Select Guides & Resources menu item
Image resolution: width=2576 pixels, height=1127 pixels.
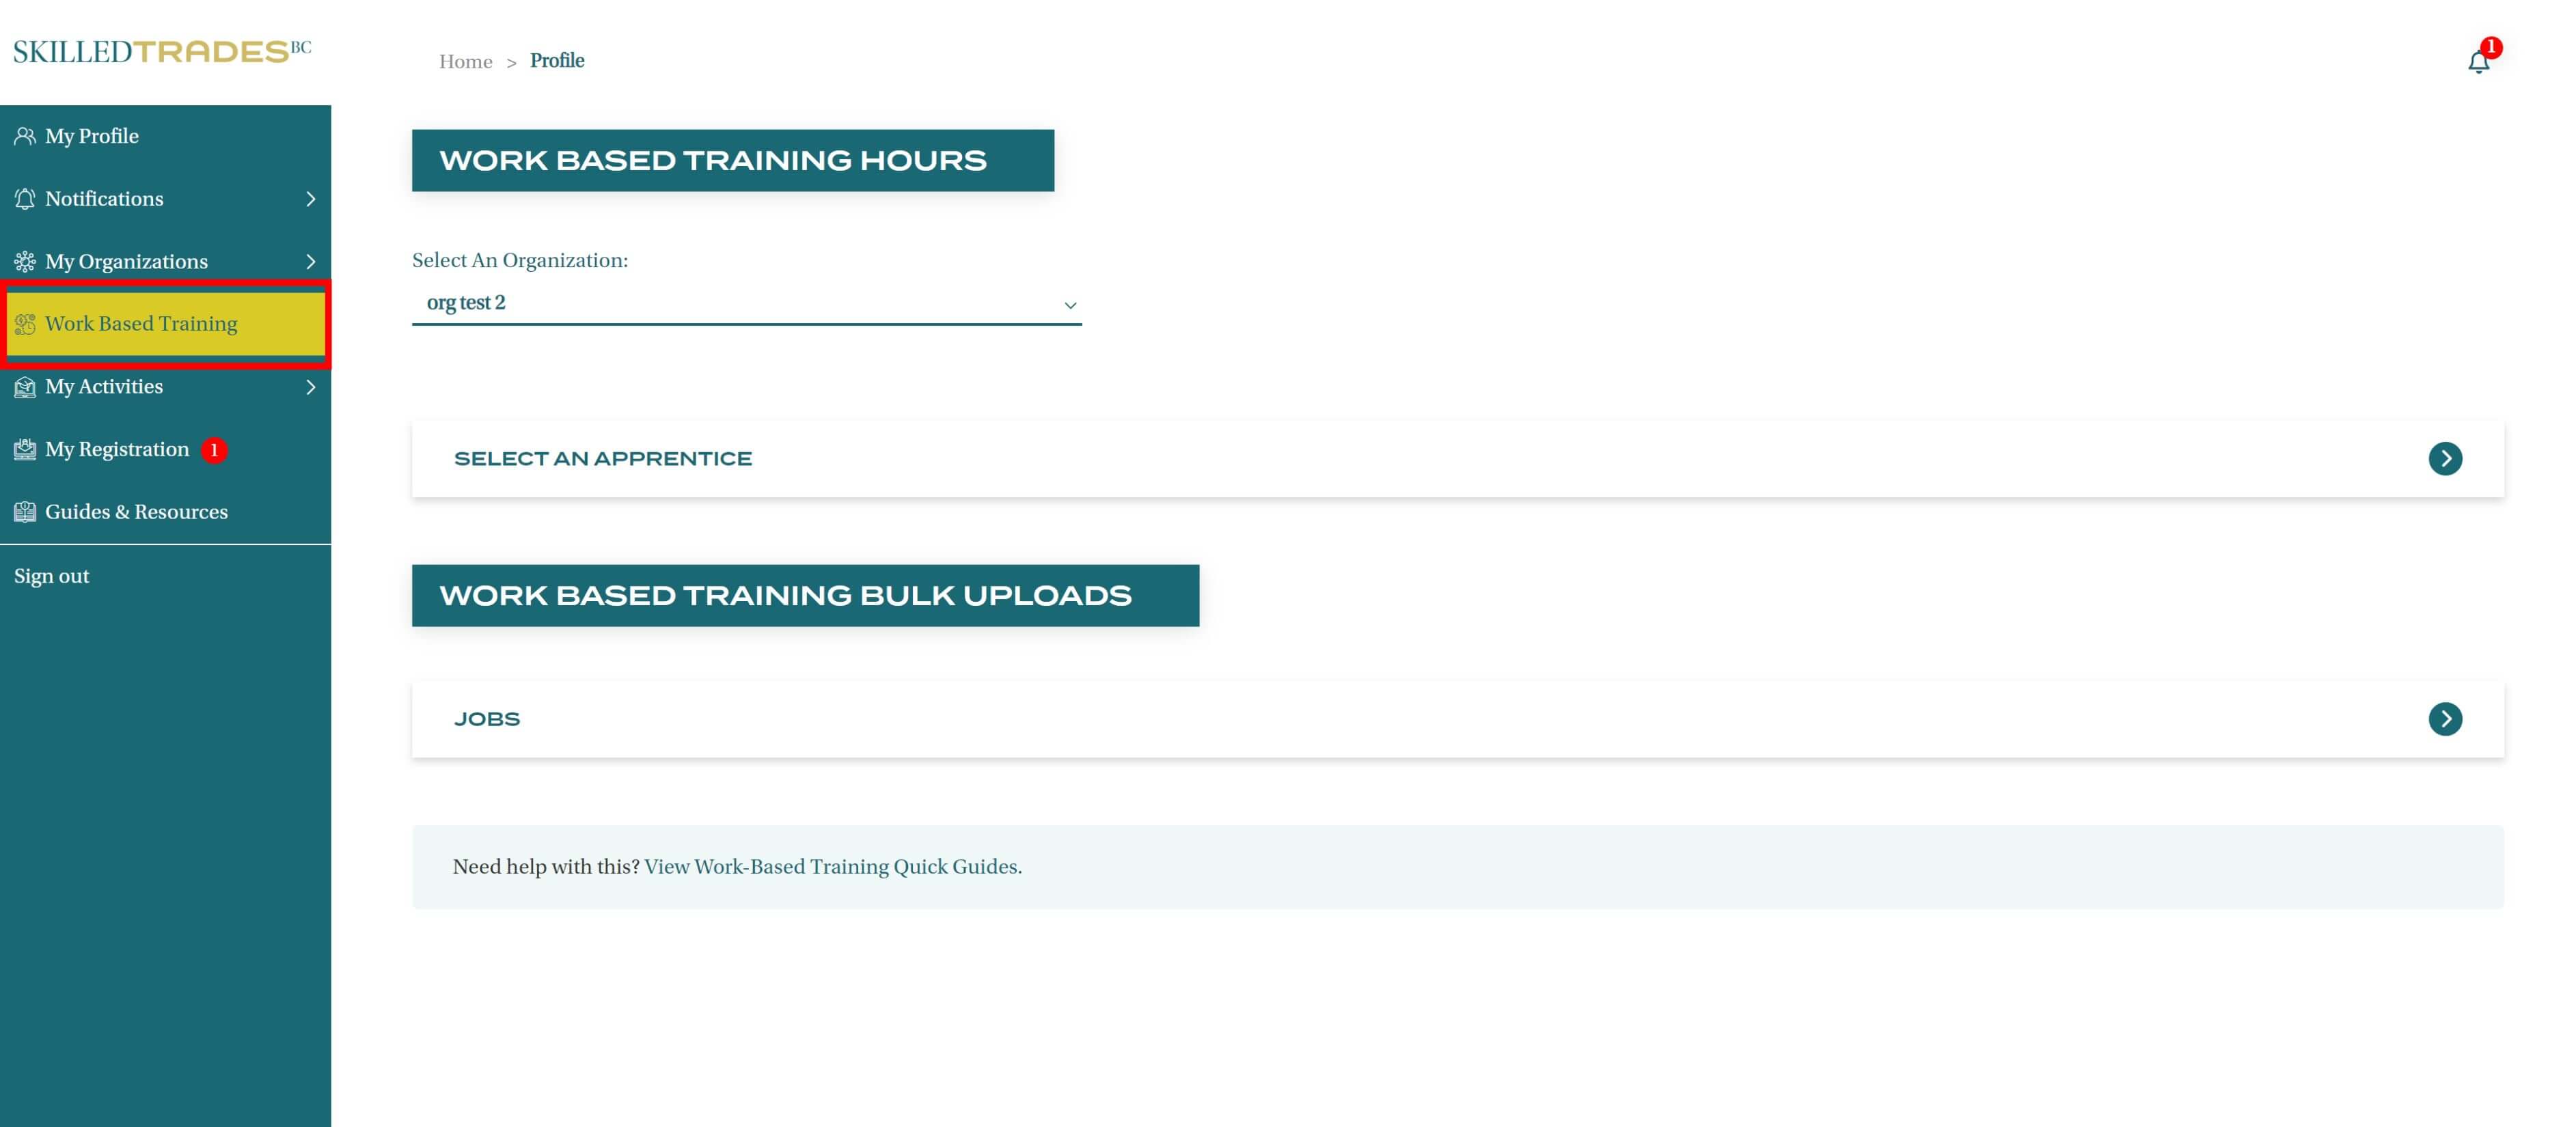tap(136, 512)
